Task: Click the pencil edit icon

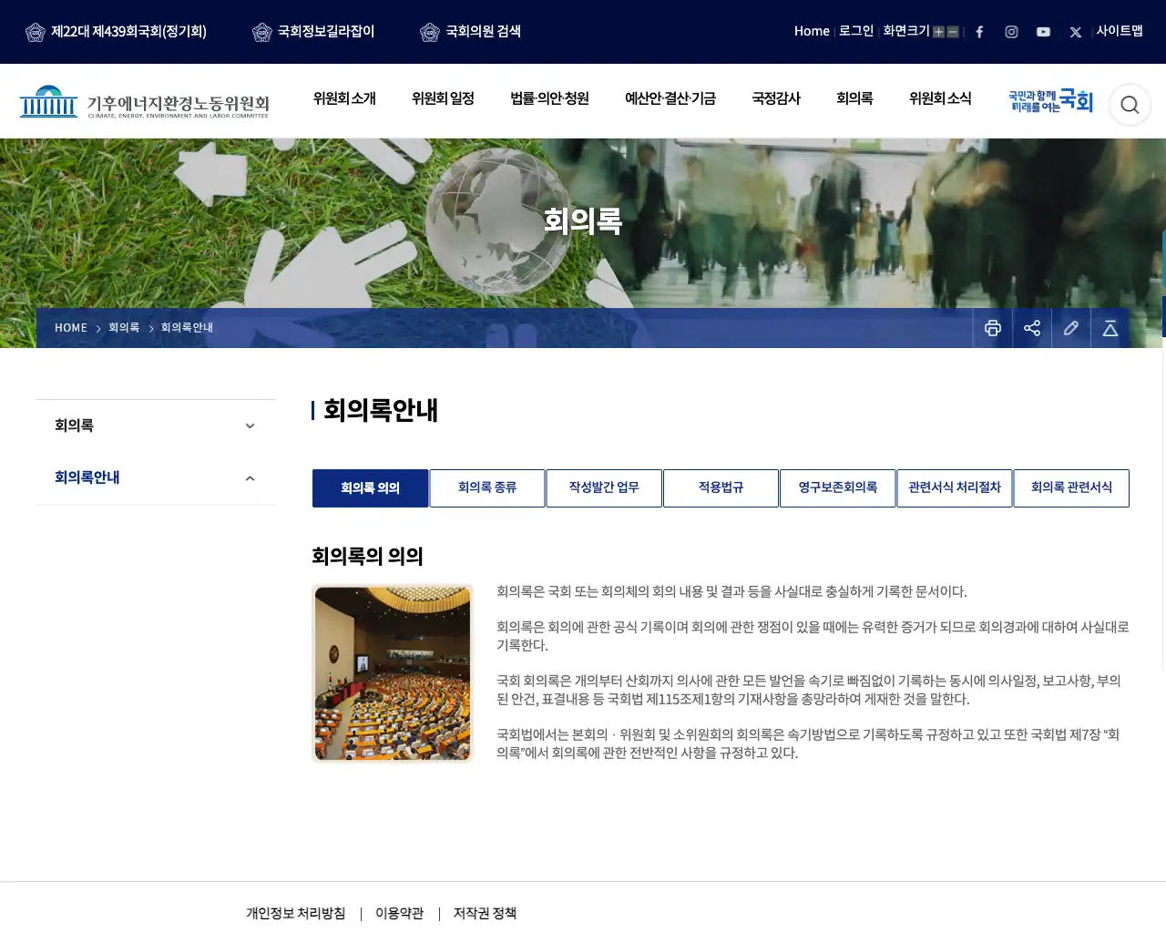Action: [1071, 328]
